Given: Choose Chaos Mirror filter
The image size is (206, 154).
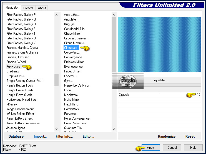Looking at the screenshot, I should [72, 34].
